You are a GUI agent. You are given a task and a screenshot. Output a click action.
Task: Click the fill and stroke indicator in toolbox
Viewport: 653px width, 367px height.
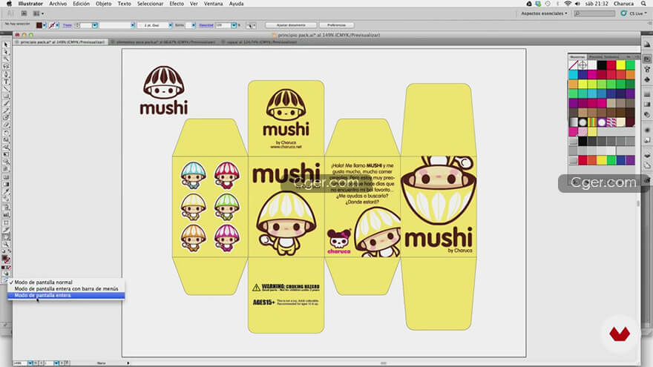click(x=6, y=259)
